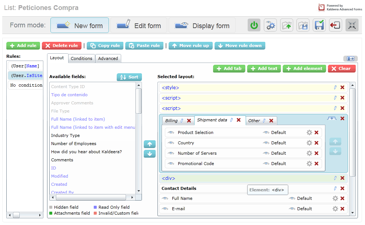Open Default mode dropdown for Product Selection
The height and width of the screenshot is (225, 365).
coord(275,132)
